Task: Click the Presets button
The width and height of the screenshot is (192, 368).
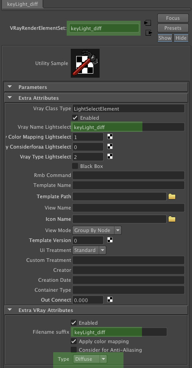Action: click(x=173, y=28)
